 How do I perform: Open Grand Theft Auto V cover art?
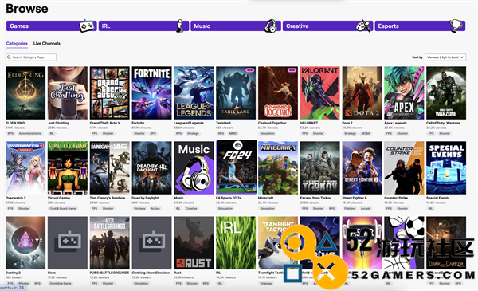pyautogui.click(x=110, y=92)
